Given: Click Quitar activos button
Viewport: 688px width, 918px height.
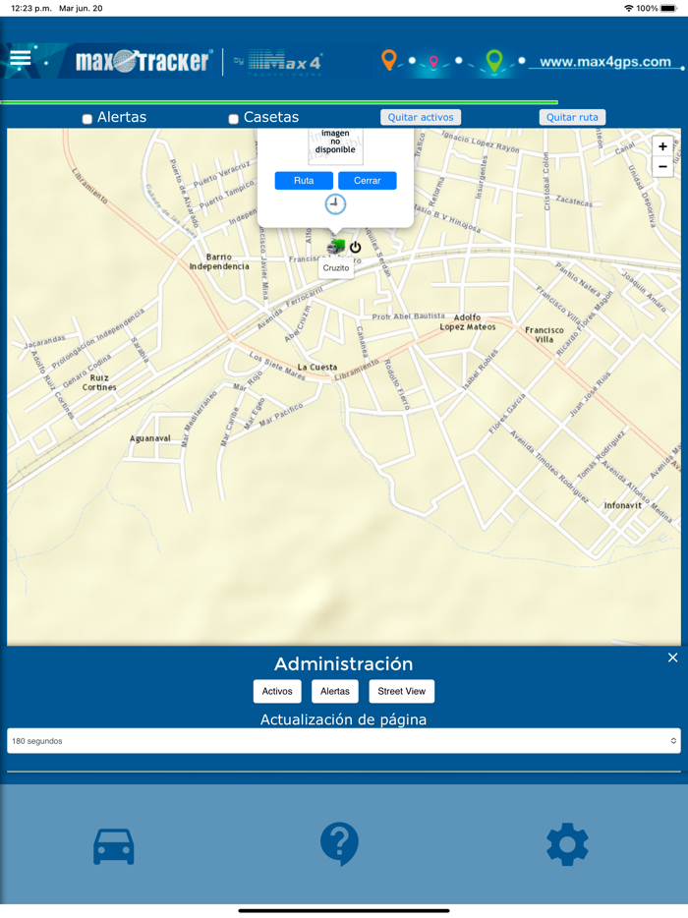Looking at the screenshot, I should pos(421,117).
